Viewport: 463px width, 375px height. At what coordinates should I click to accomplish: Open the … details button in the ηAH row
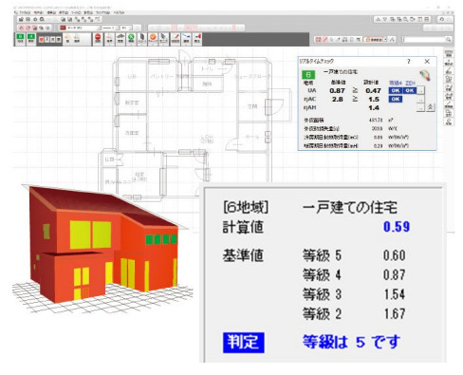click(420, 108)
